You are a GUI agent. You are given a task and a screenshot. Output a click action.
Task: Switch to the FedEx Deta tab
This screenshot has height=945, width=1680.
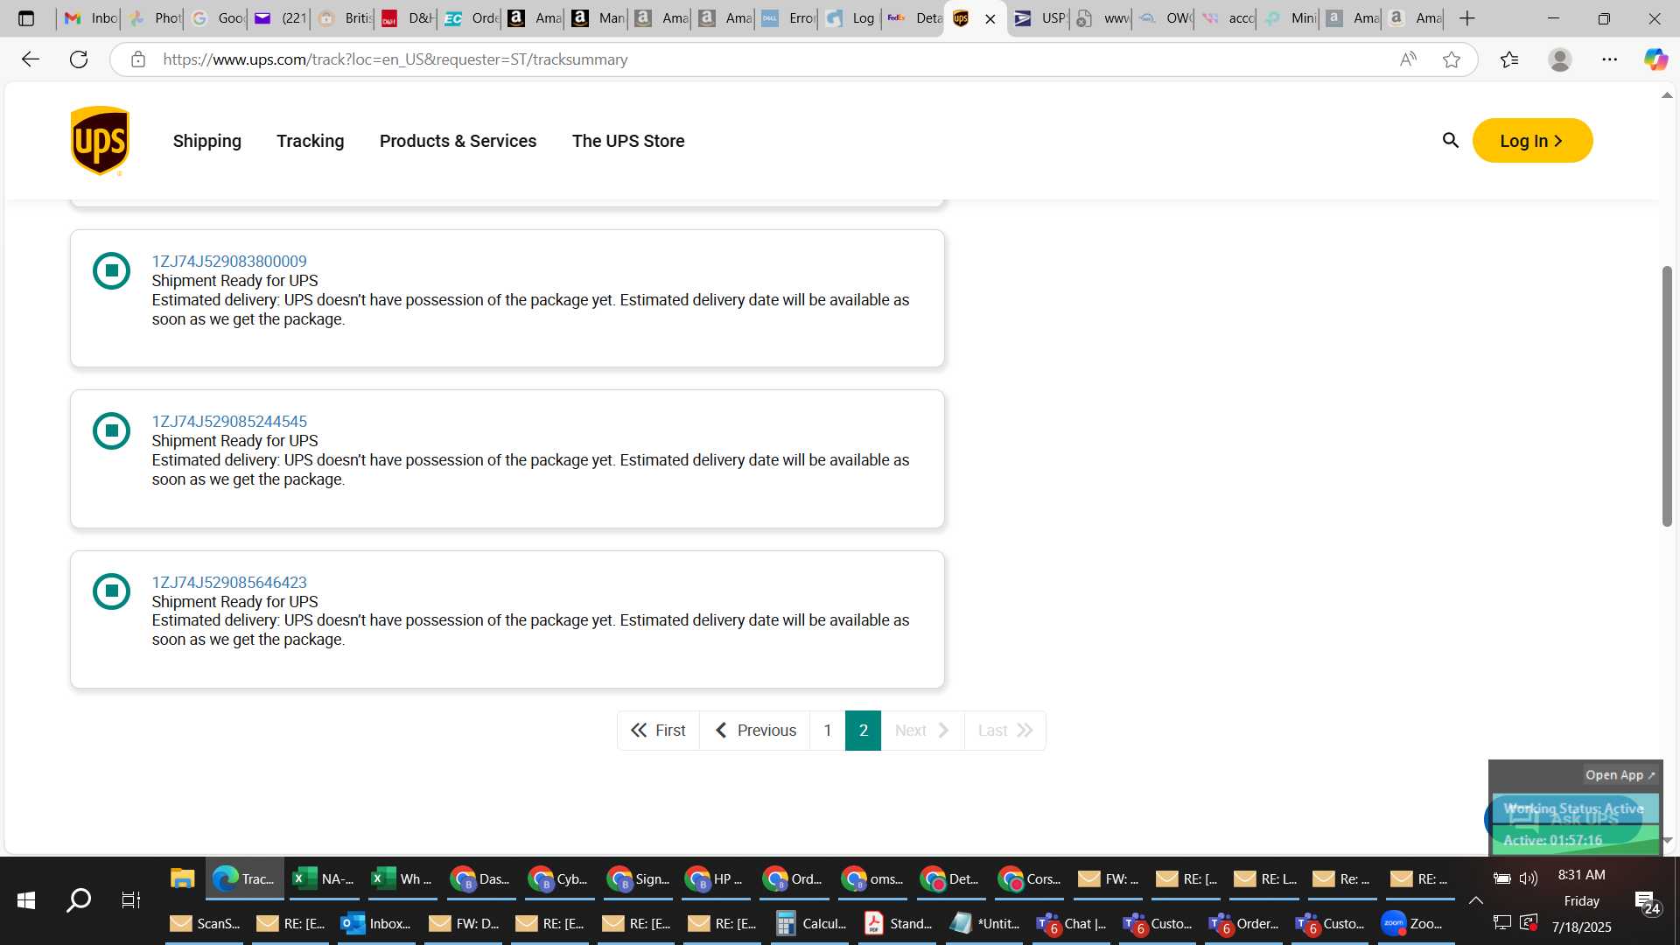913,18
